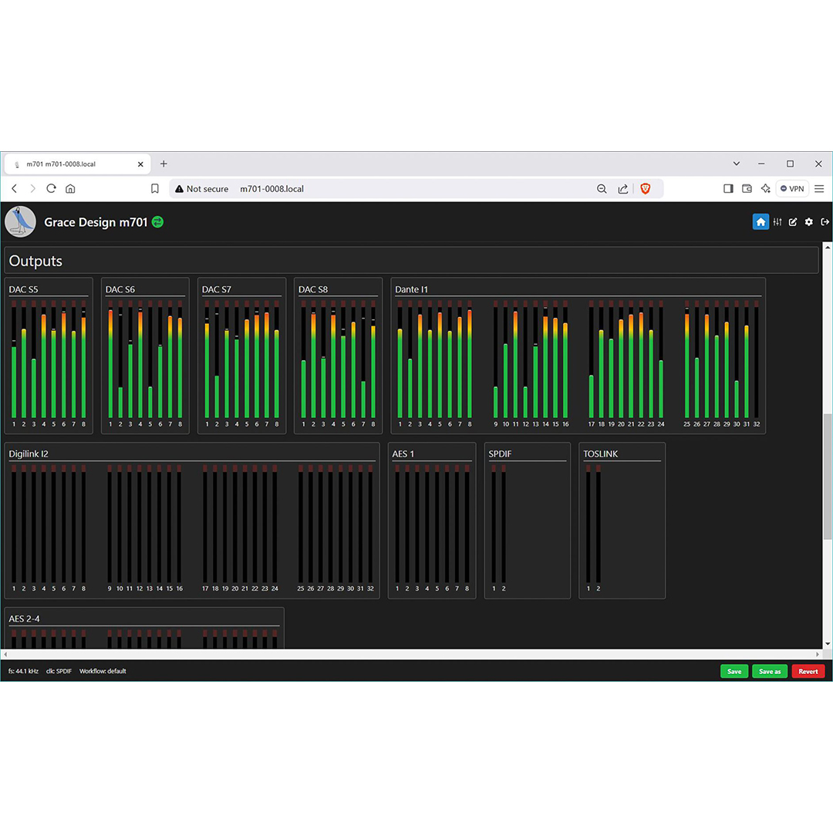Screen dimensions: 833x833
Task: Toggle the Brave VPN button
Action: coord(792,189)
